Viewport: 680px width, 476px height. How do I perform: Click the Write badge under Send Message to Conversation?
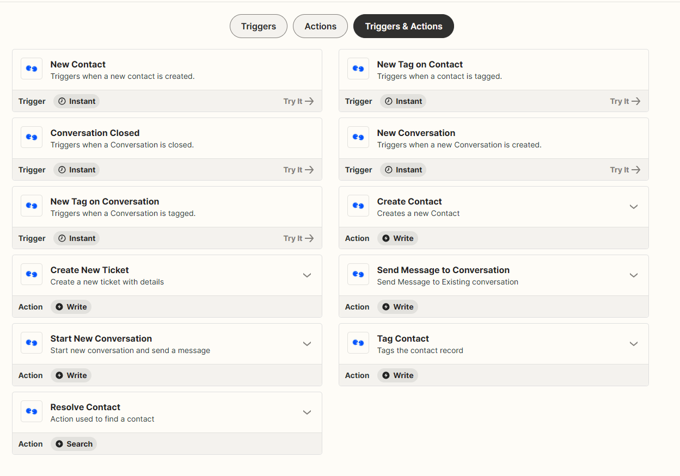coord(397,307)
